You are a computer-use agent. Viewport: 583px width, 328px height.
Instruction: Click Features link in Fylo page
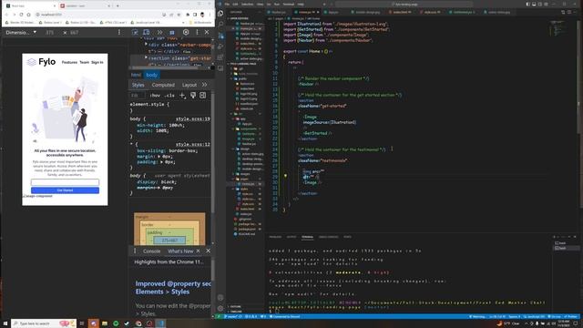tap(69, 62)
